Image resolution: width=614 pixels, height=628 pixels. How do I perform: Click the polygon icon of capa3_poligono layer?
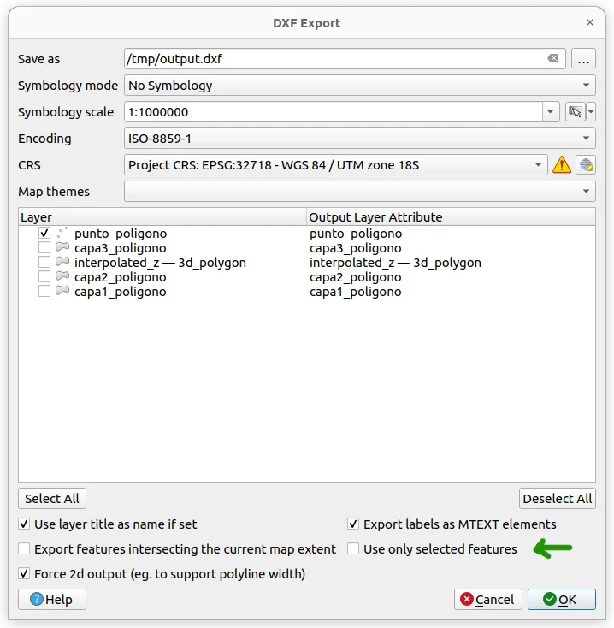62,248
